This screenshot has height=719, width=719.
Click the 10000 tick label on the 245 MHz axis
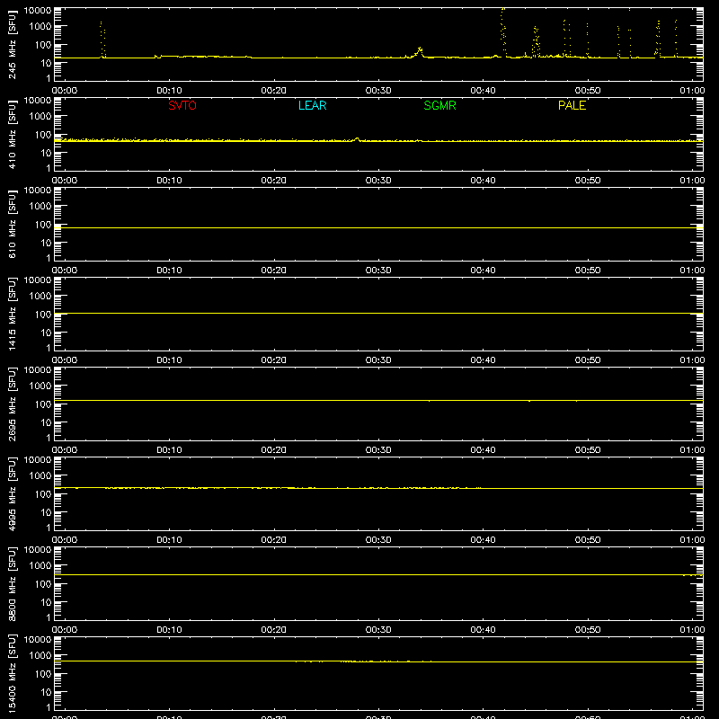pyautogui.click(x=38, y=11)
